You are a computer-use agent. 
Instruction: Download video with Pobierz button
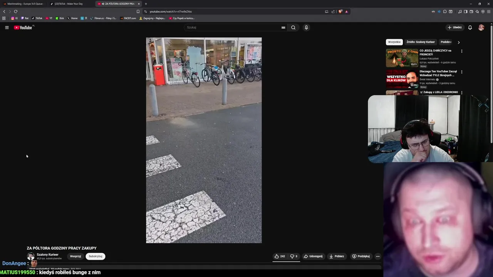pyautogui.click(x=337, y=256)
